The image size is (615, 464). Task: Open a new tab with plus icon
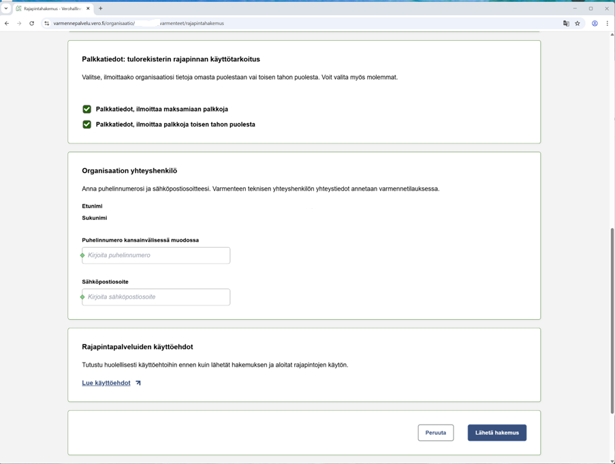click(x=101, y=9)
